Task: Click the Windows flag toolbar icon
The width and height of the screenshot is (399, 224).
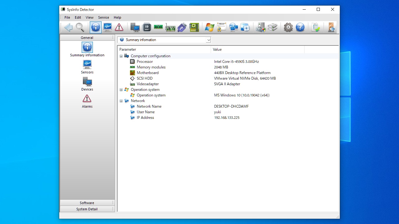Action: (x=209, y=27)
